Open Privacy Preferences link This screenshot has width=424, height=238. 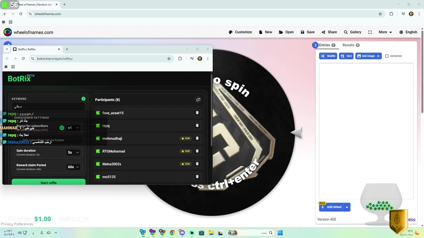click(17, 224)
